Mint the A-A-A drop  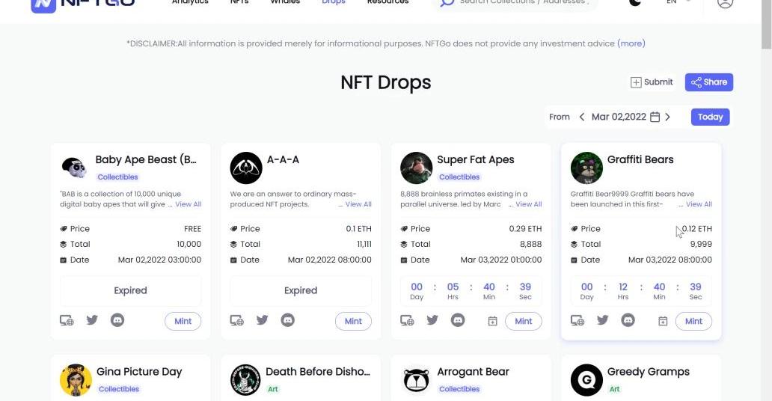353,321
